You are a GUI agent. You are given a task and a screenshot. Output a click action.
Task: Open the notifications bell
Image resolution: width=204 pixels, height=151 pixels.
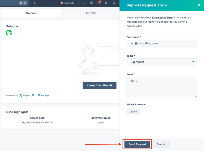[114, 3]
